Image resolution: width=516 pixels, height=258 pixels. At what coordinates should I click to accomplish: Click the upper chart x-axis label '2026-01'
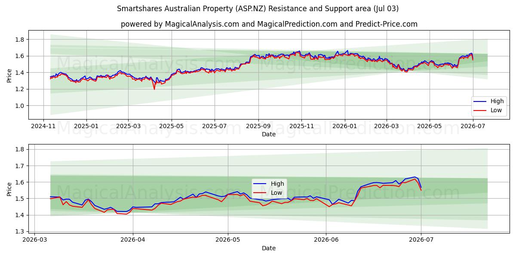tap(345, 126)
